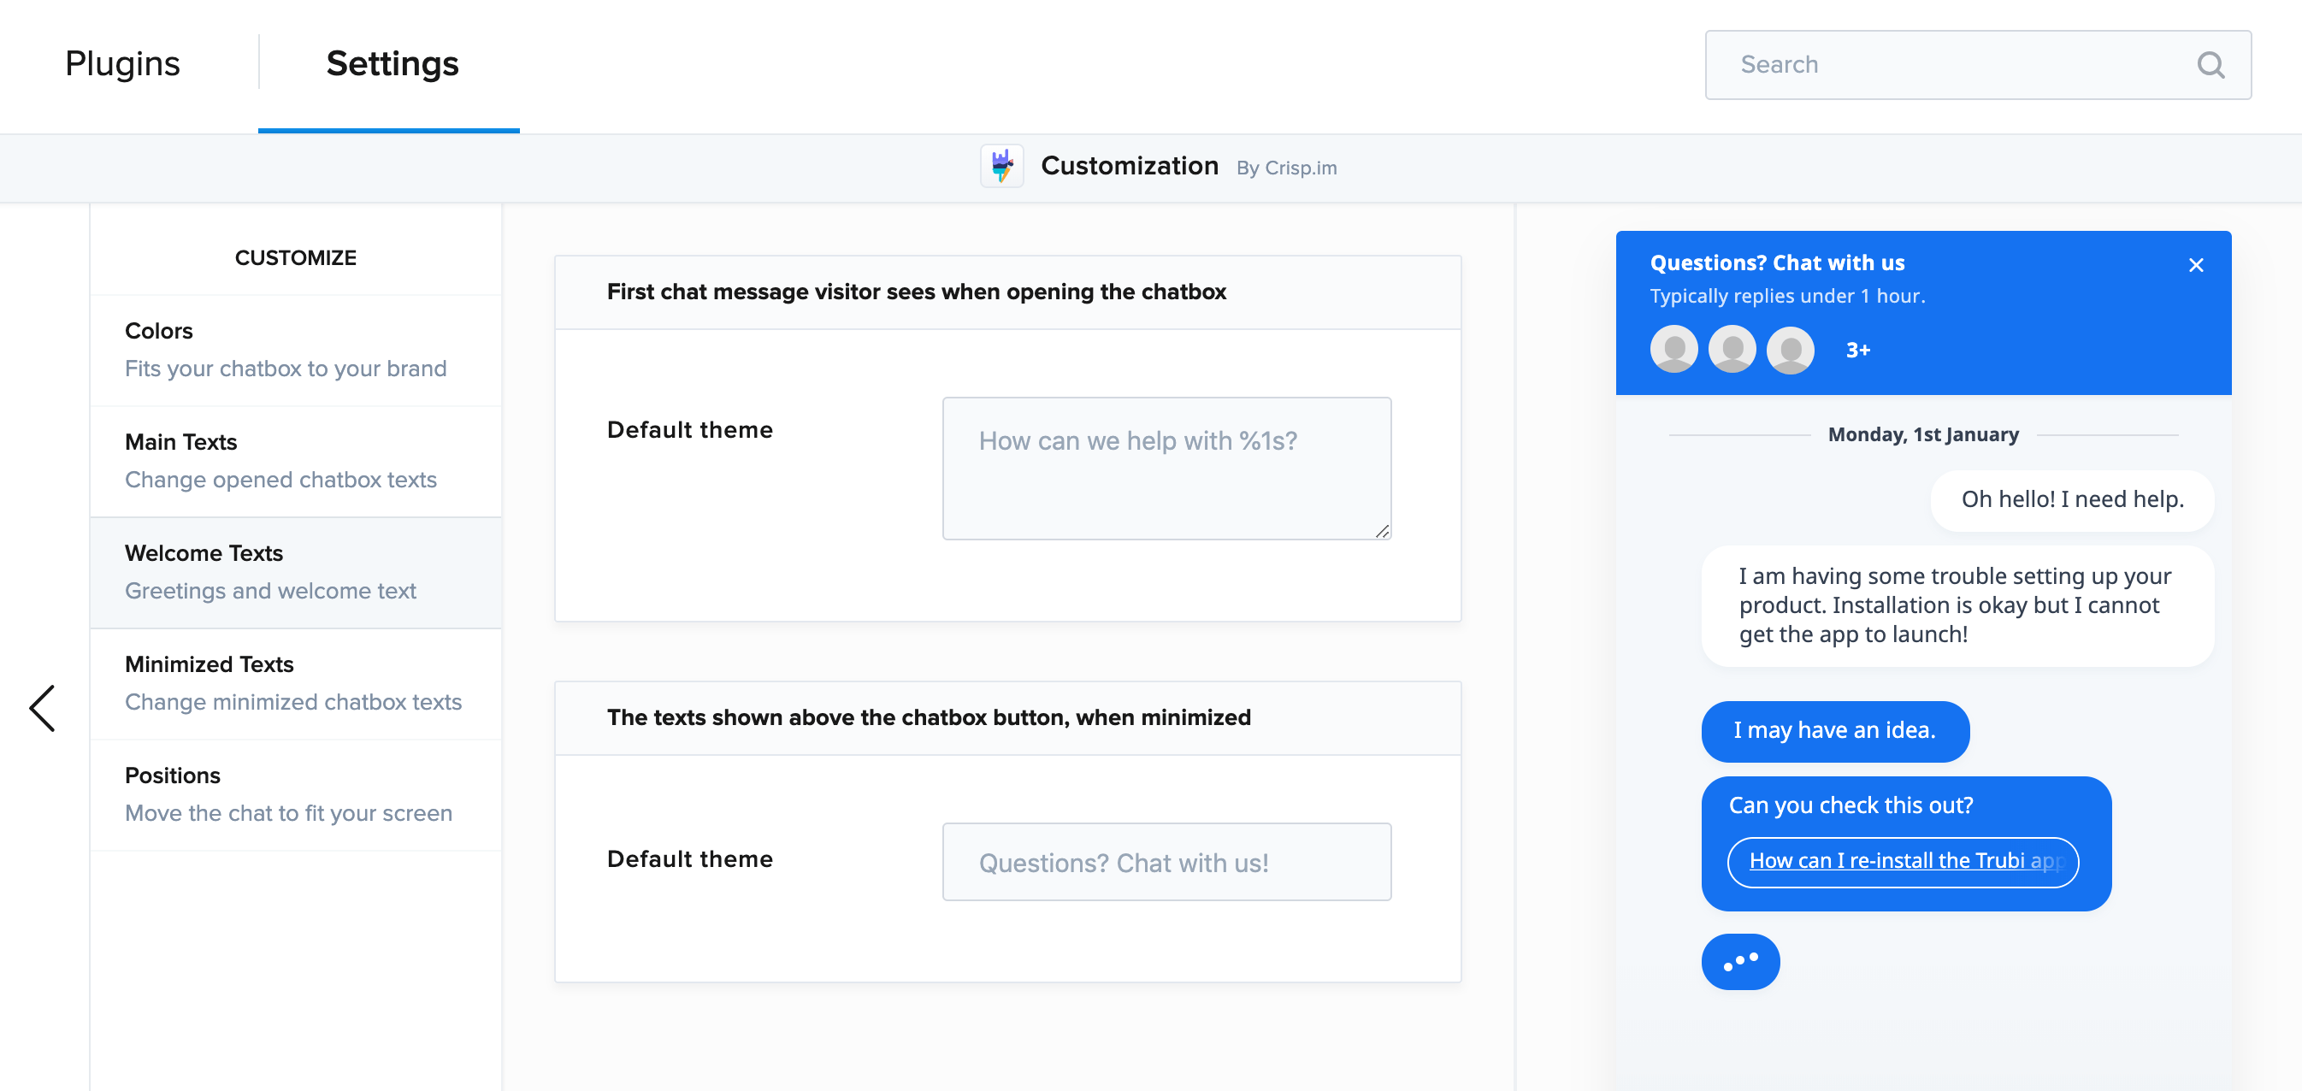Click the 3+ operators count
Screen dimensions: 2302x1091
[1858, 351]
